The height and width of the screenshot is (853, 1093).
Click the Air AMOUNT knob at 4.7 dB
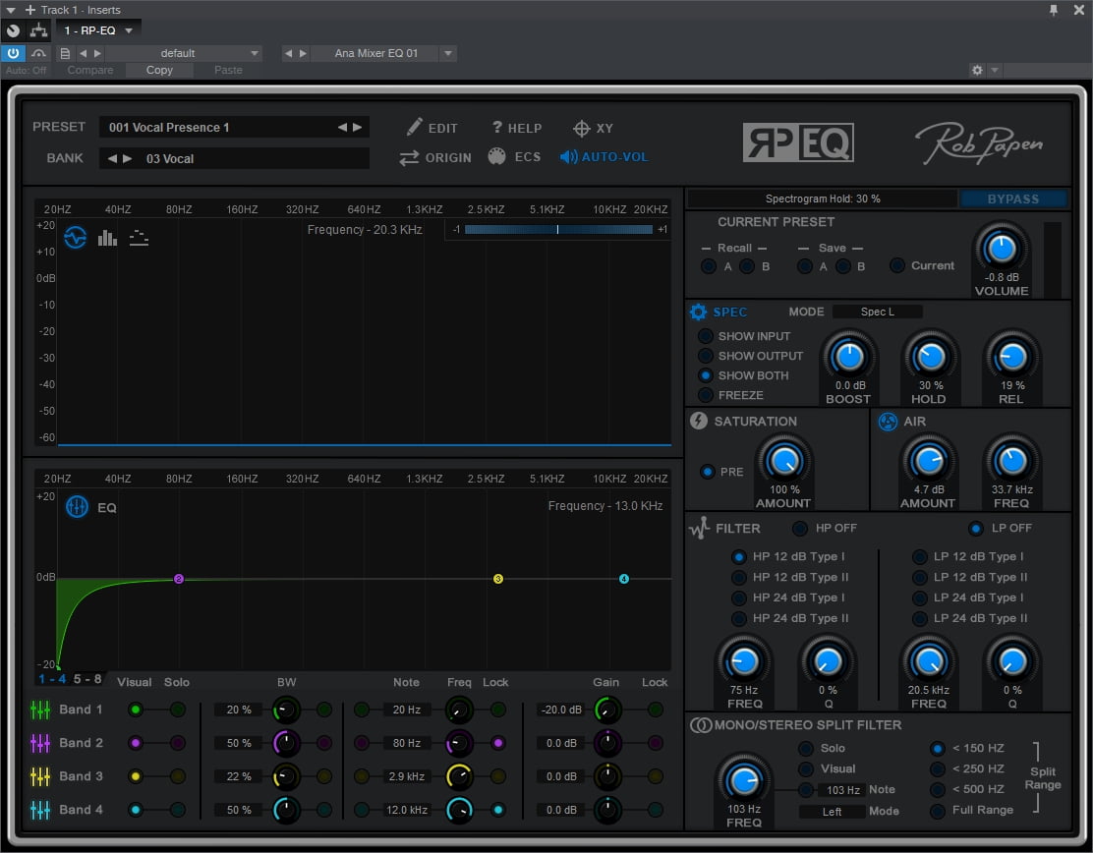point(928,460)
